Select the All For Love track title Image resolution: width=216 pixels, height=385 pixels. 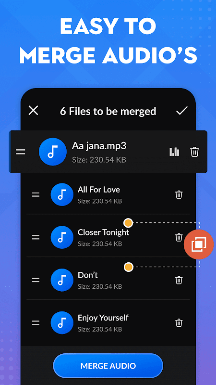point(99,190)
